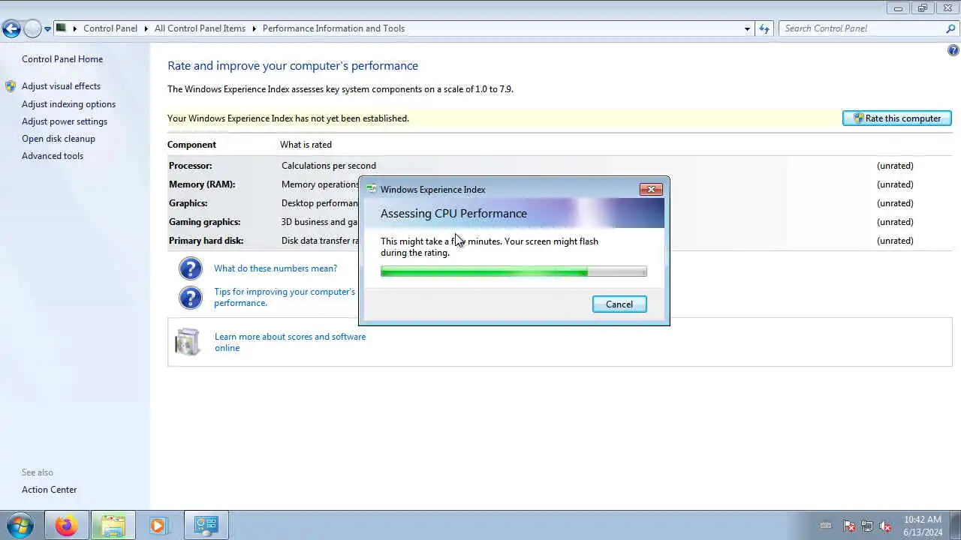The width and height of the screenshot is (961, 540).
Task: Click question icon beside What do these numbers mean
Action: [191, 268]
